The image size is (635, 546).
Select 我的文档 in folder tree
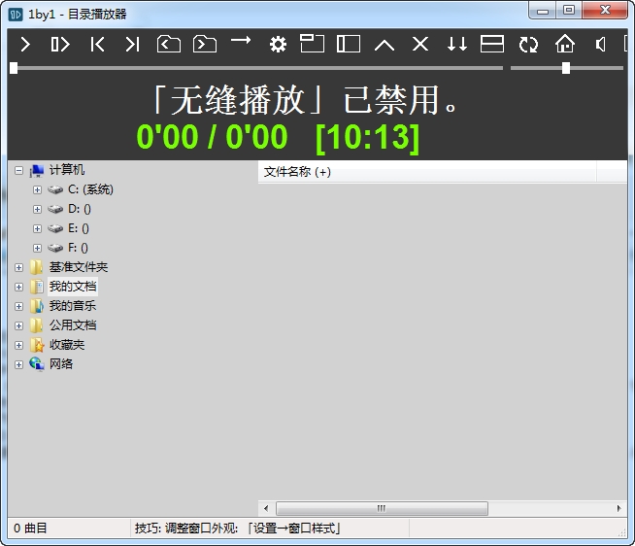point(73,287)
